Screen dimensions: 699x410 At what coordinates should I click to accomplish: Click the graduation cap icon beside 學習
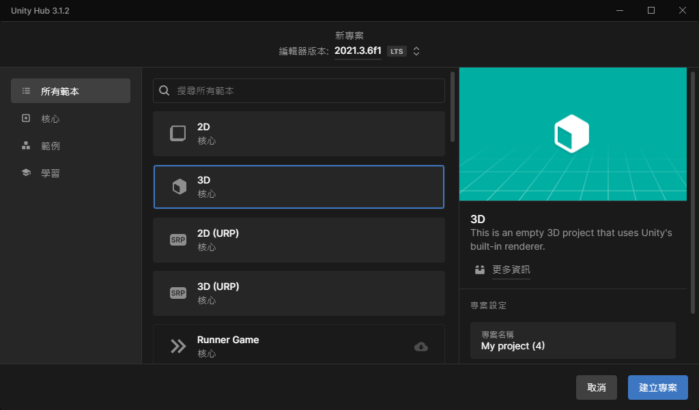pos(26,173)
